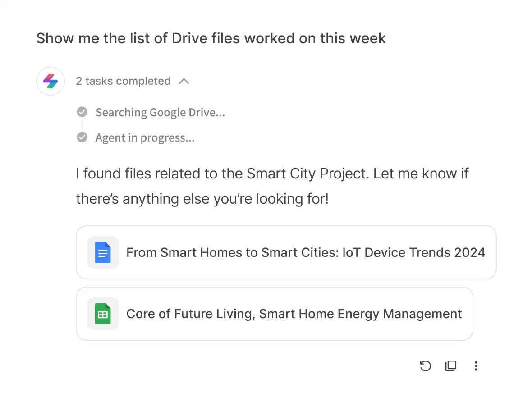Click the checkmark beside Agent in progress
This screenshot has height=393, width=523.
[x=82, y=137]
